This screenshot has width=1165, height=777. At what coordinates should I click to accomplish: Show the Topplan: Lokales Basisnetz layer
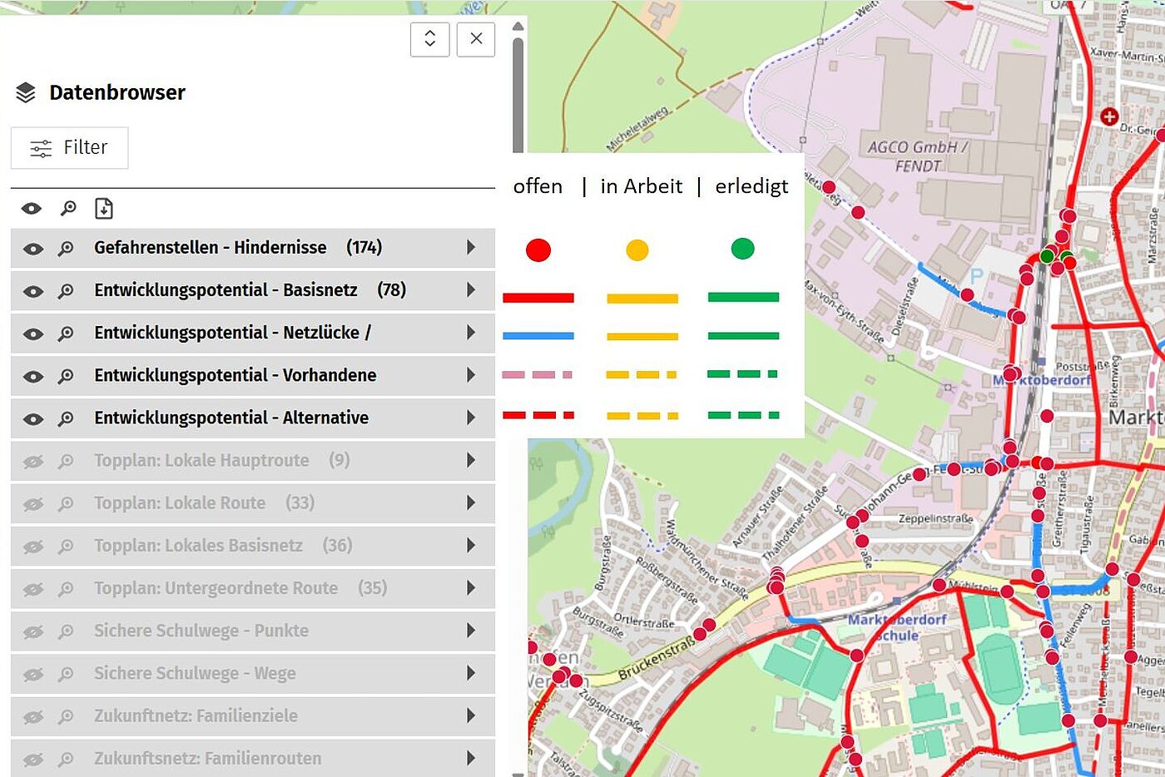point(33,547)
